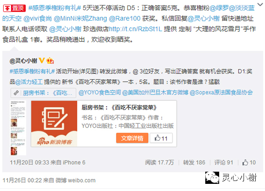
Task: Open the 厨房书架 short link chip
Action: coord(43,93)
